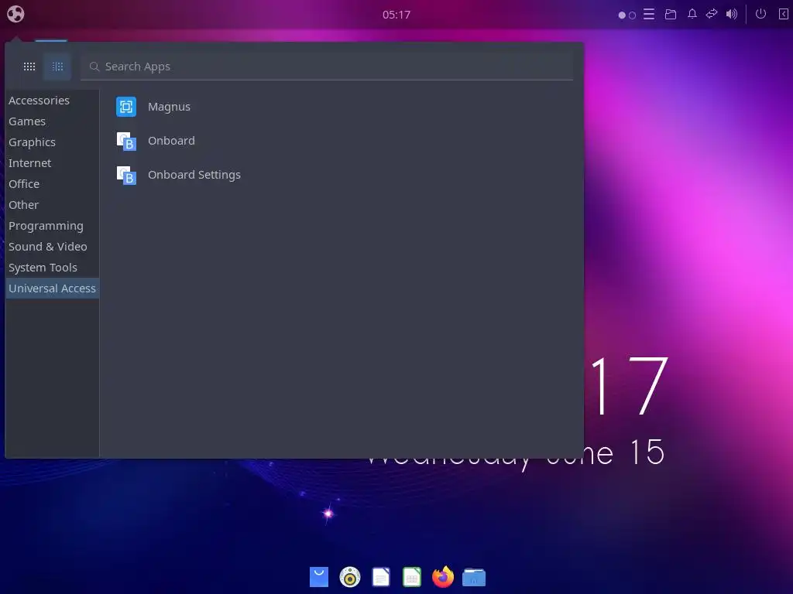The image size is (793, 594).
Task: Launch the LibreOffice Calc dock icon
Action: (x=412, y=577)
